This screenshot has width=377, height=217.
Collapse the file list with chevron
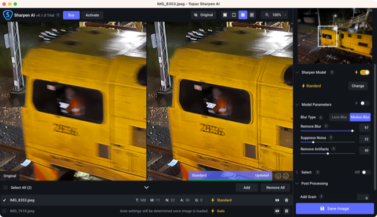pyautogui.click(x=146, y=187)
